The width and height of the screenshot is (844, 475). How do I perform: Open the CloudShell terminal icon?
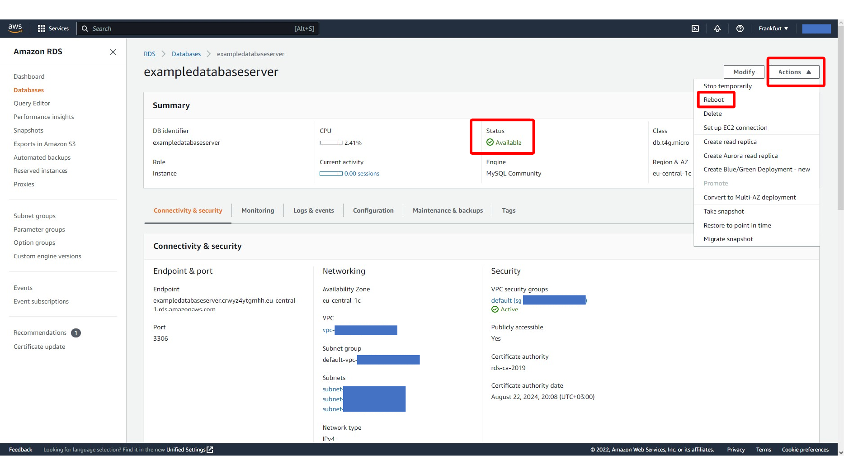click(695, 28)
